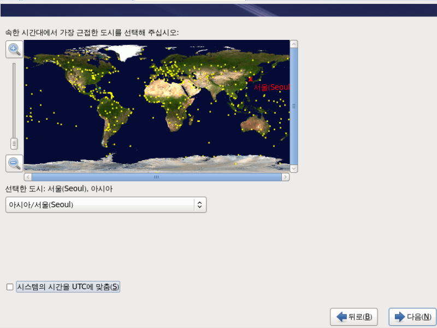Click on Australia on the world map
The width and height of the screenshot is (437, 328).
[255, 126]
